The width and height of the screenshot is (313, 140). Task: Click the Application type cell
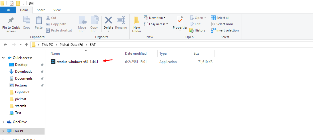(x=168, y=62)
